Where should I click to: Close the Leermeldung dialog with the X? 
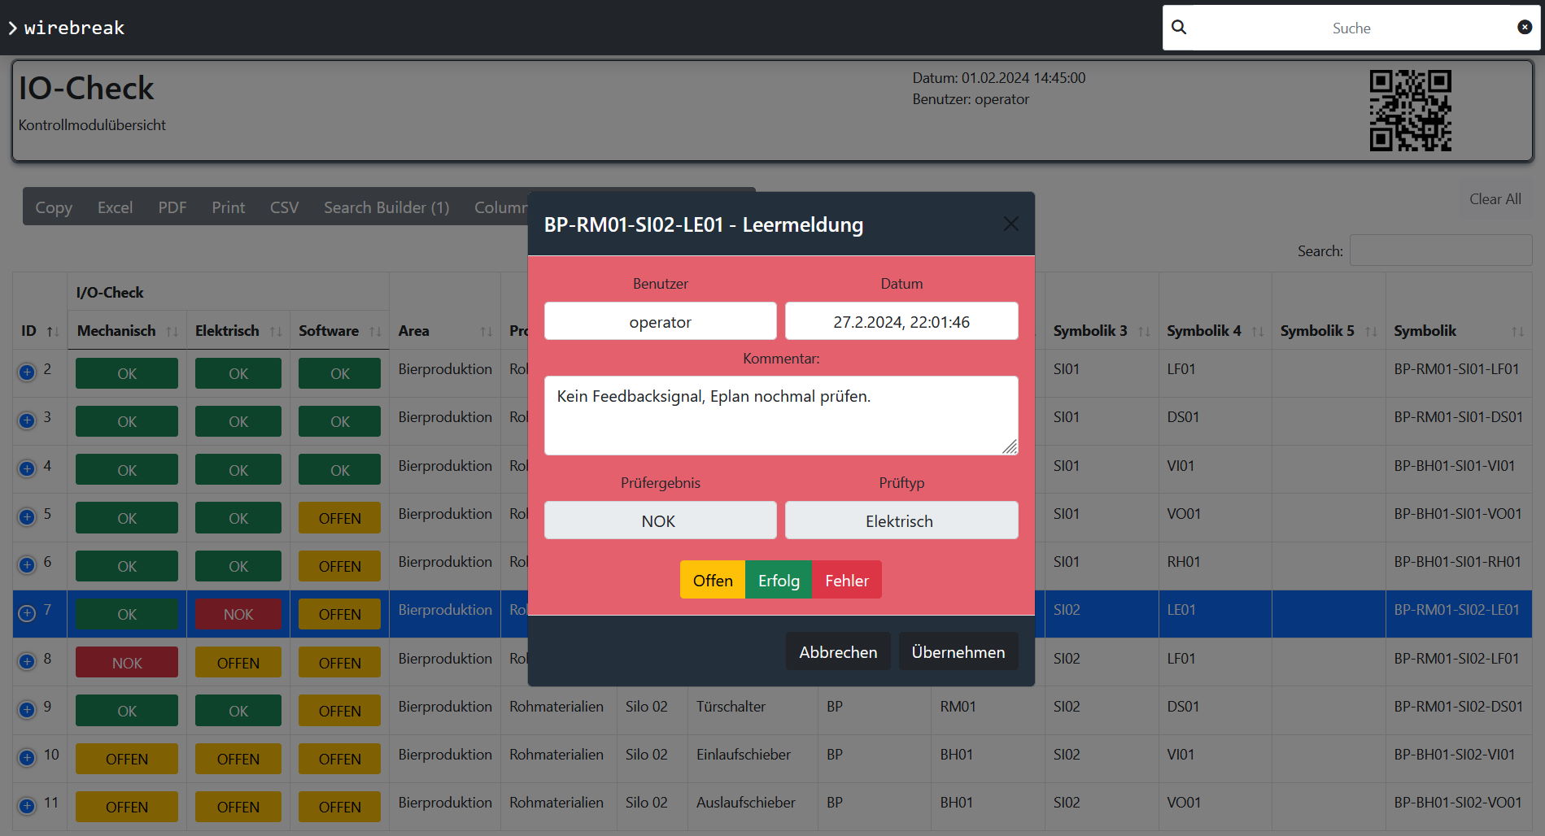click(x=1010, y=224)
